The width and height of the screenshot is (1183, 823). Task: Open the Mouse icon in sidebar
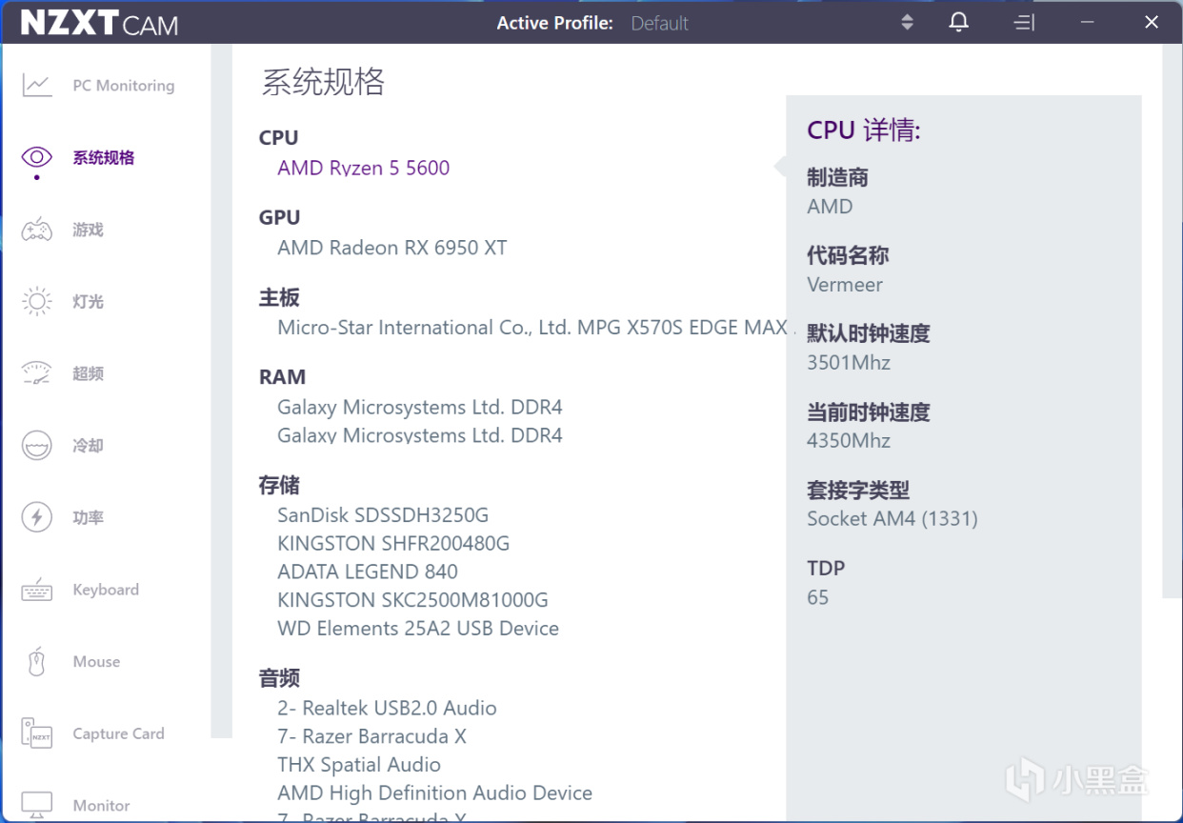(x=37, y=662)
